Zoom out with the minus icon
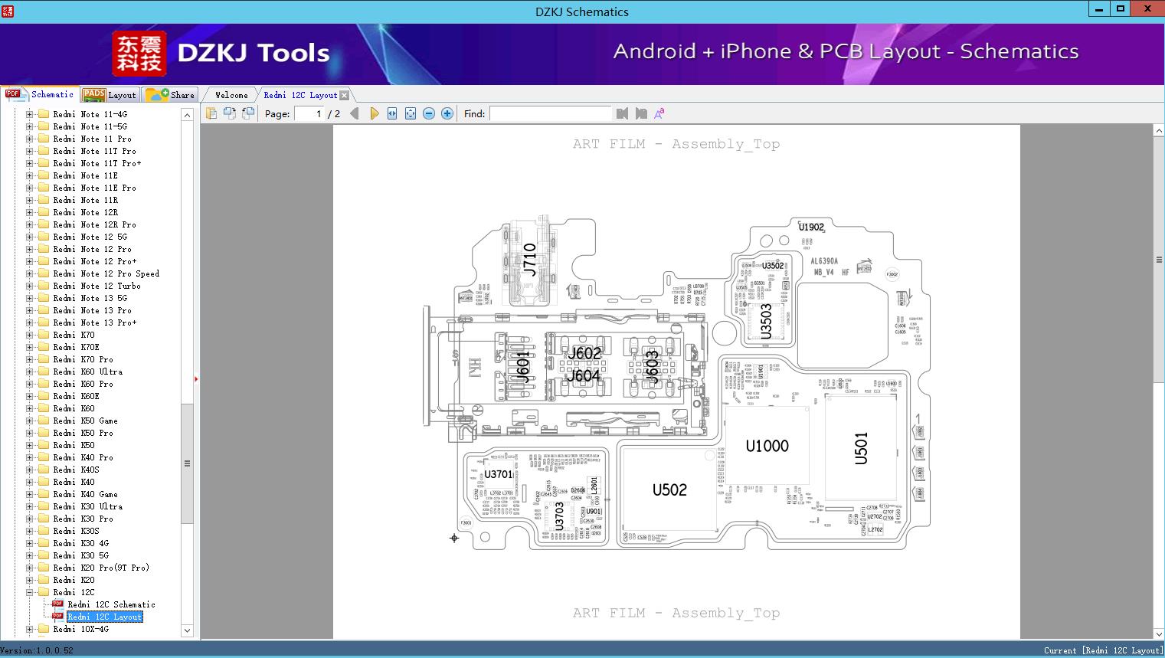The image size is (1165, 658). 429,113
